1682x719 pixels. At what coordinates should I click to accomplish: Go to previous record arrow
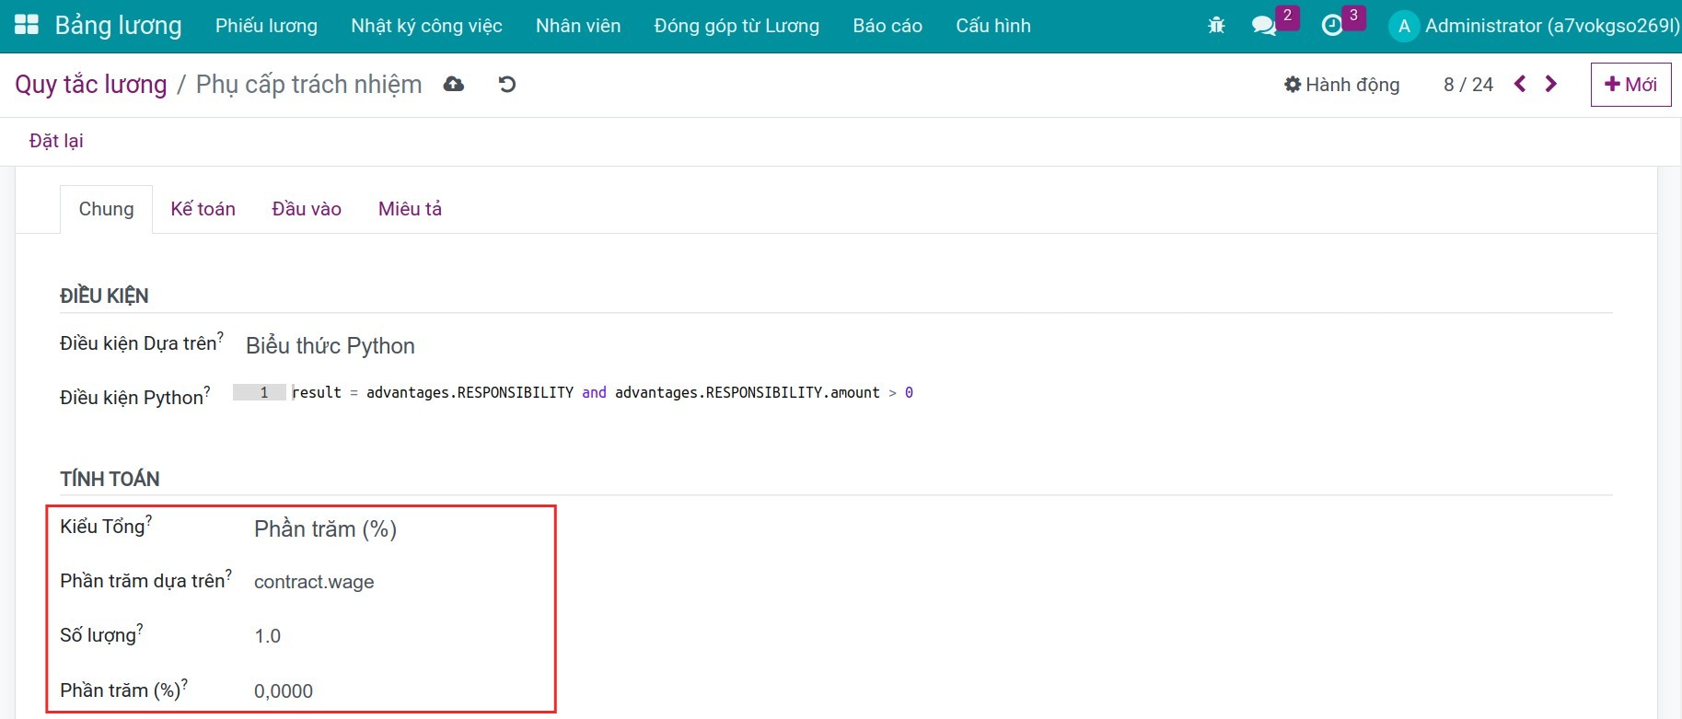pyautogui.click(x=1520, y=85)
